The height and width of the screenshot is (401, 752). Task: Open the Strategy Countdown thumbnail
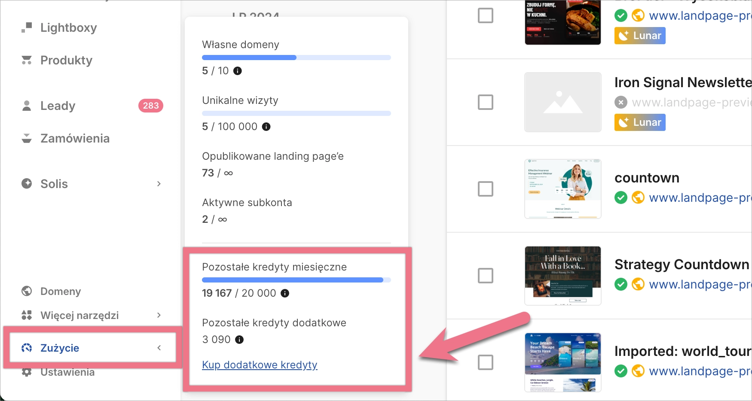[563, 276]
